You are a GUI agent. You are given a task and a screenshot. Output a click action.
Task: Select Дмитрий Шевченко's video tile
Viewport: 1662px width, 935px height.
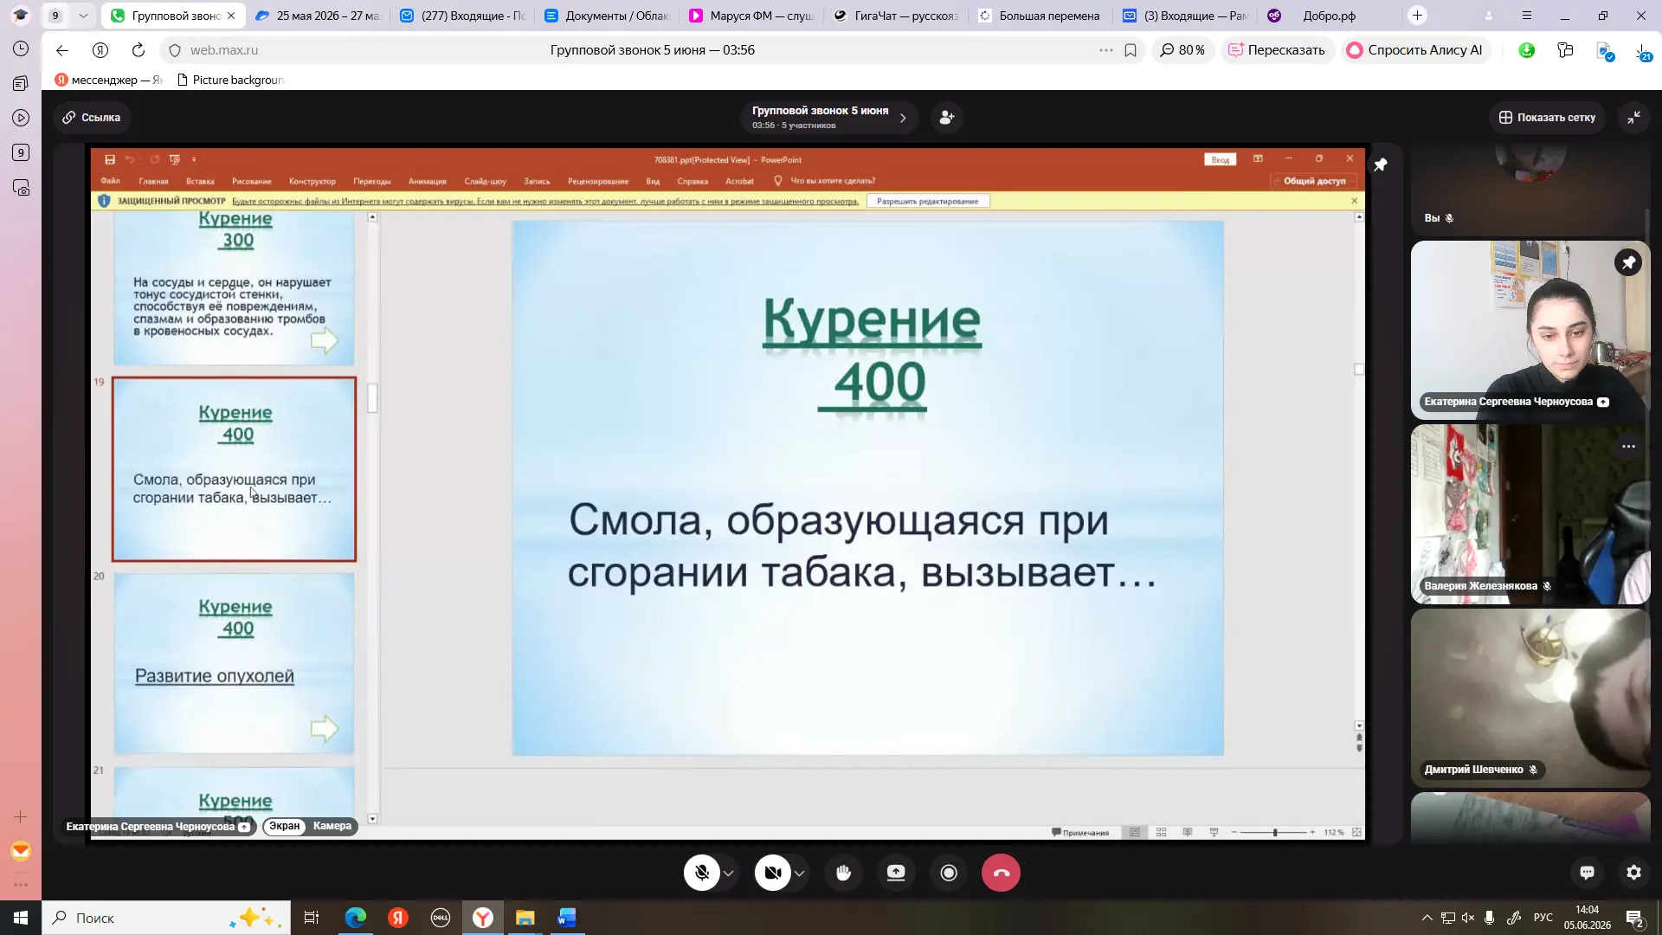pos(1530,698)
